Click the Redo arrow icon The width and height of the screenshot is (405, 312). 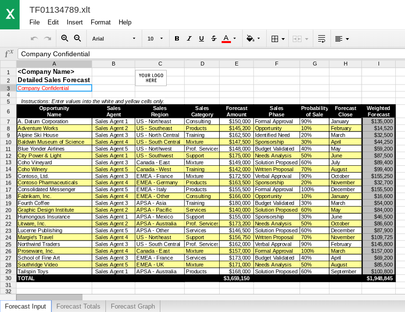(48, 39)
